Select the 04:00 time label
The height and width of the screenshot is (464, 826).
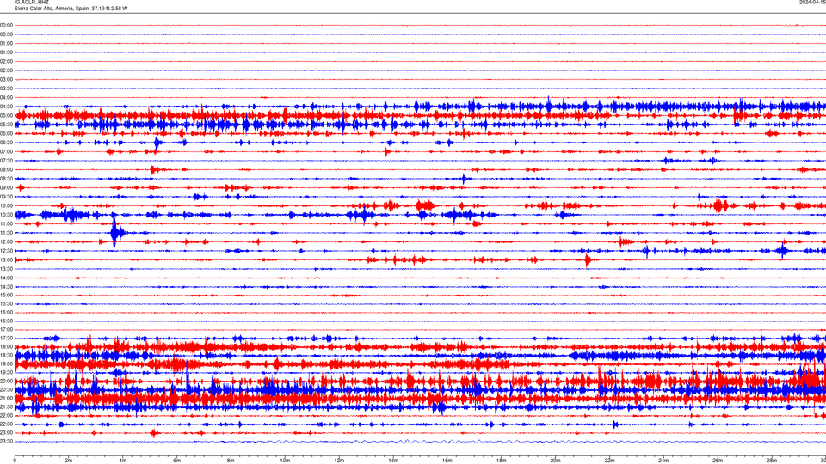tap(6, 97)
